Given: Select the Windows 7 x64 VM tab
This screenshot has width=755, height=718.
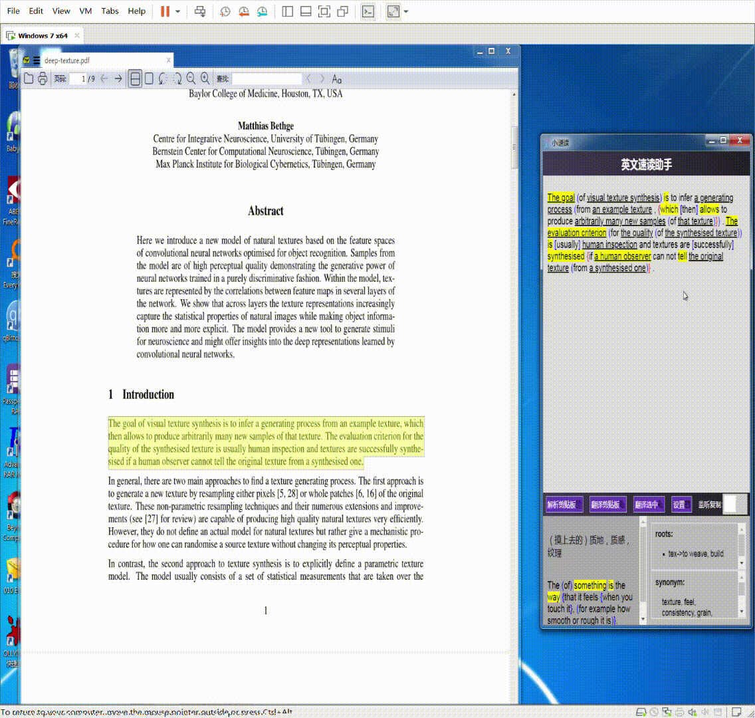Looking at the screenshot, I should pos(43,36).
